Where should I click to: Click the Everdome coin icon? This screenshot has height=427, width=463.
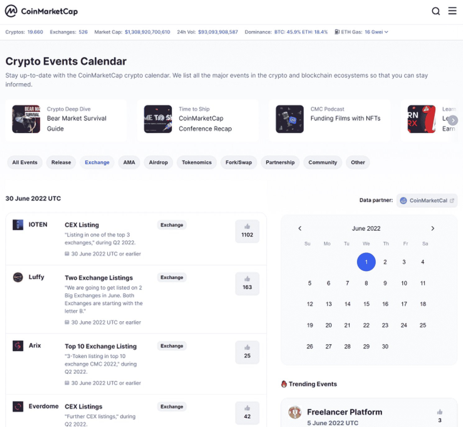(18, 406)
